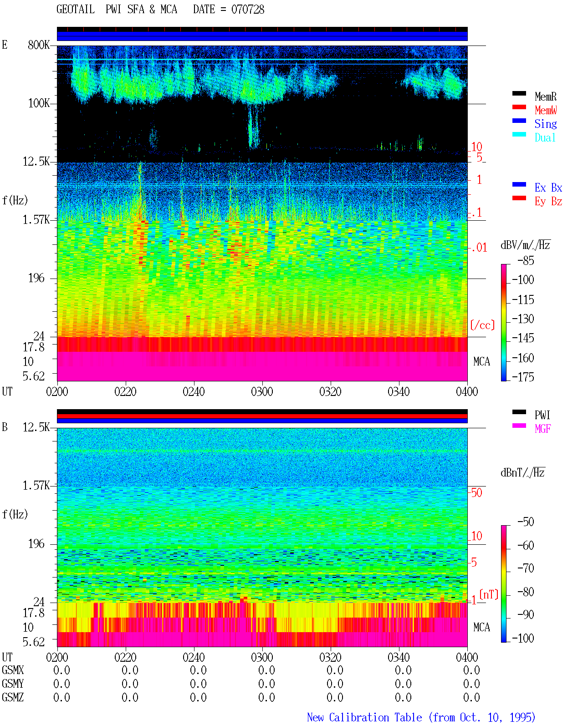
Task: Select the Ey Bz legend label
Action: tap(548, 201)
